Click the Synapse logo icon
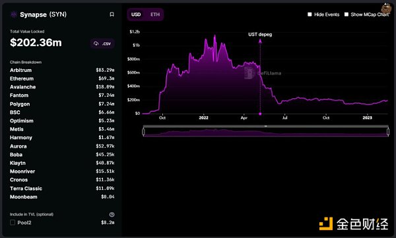396x238 pixels. (14, 15)
